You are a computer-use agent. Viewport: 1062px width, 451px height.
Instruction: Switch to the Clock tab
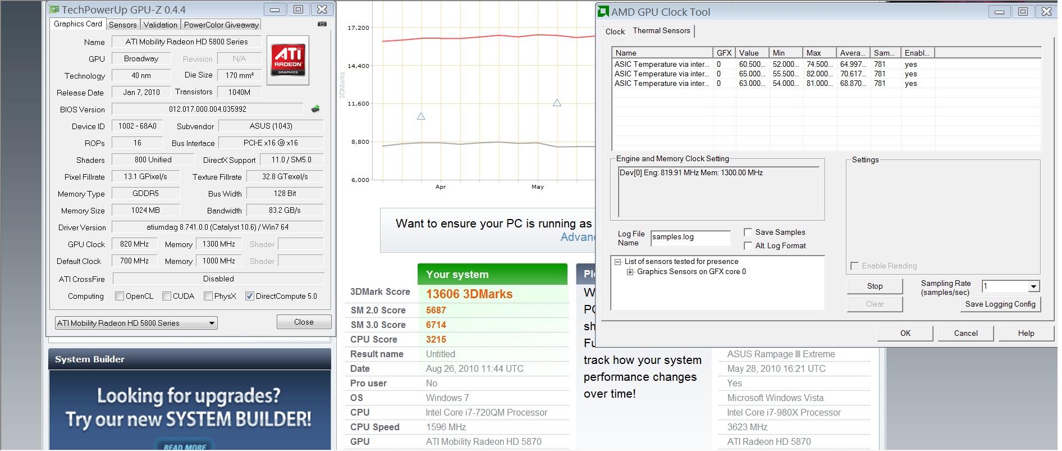(615, 31)
